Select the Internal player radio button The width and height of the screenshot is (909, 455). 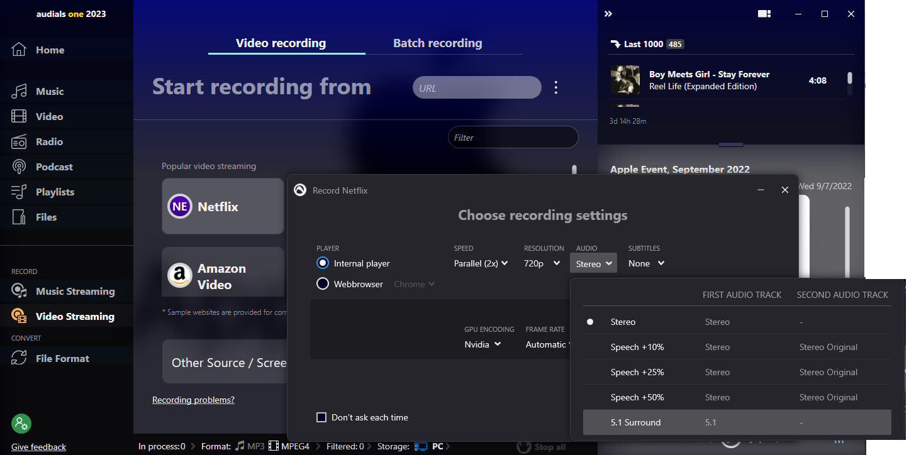click(323, 263)
